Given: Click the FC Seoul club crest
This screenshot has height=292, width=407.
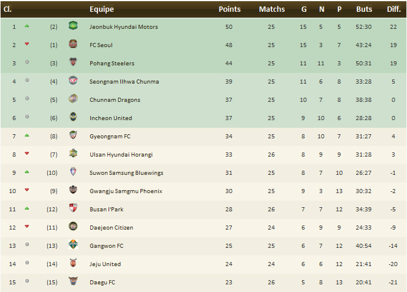Looking at the screenshot, I should pos(73,45).
